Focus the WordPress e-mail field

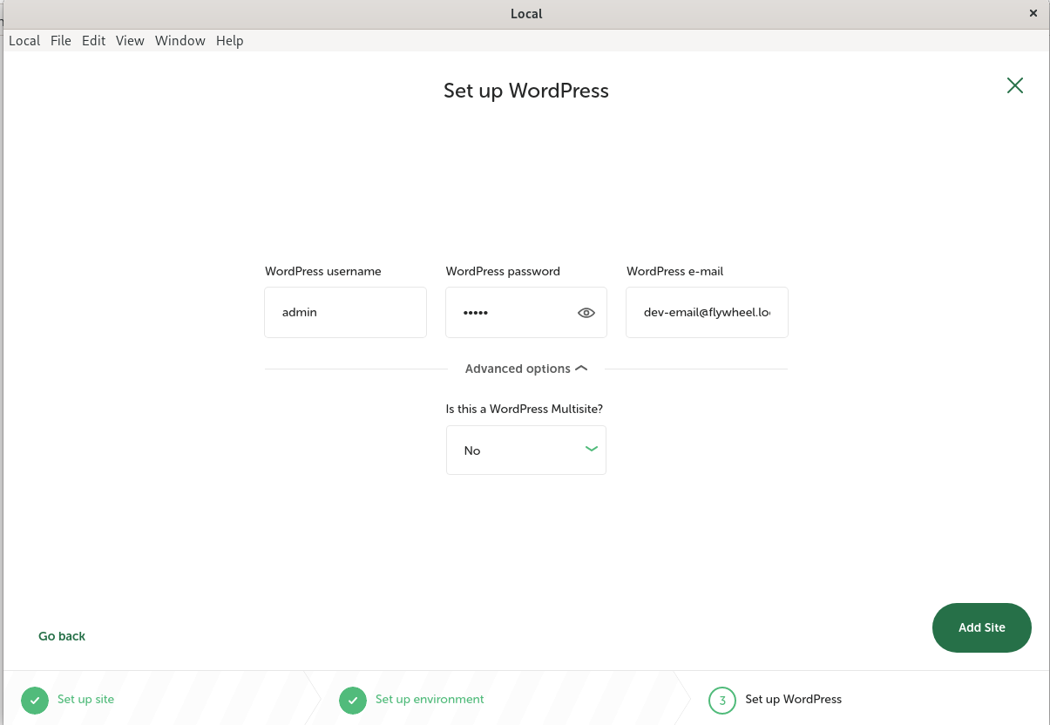(x=707, y=312)
